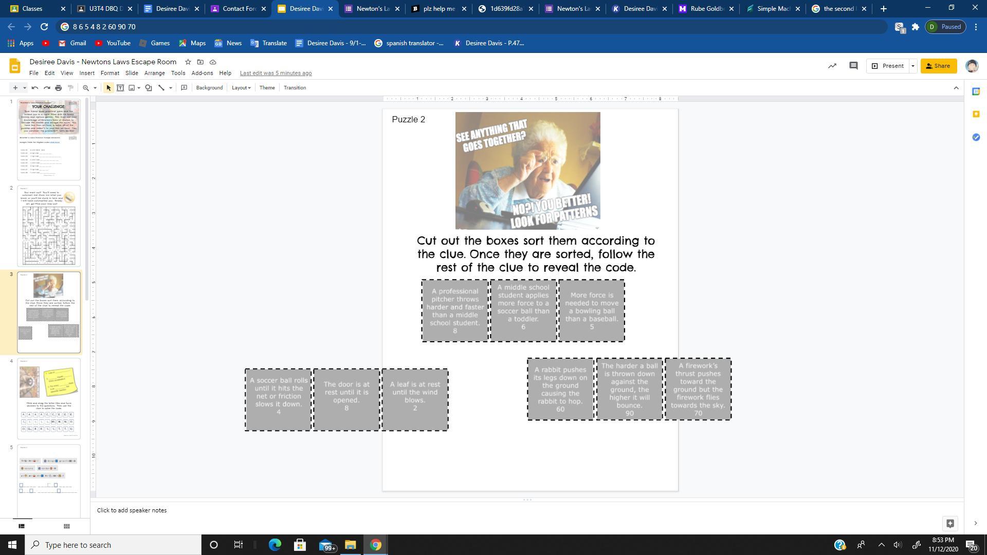Click the undo arrow
Image resolution: width=987 pixels, height=555 pixels.
[x=35, y=88]
